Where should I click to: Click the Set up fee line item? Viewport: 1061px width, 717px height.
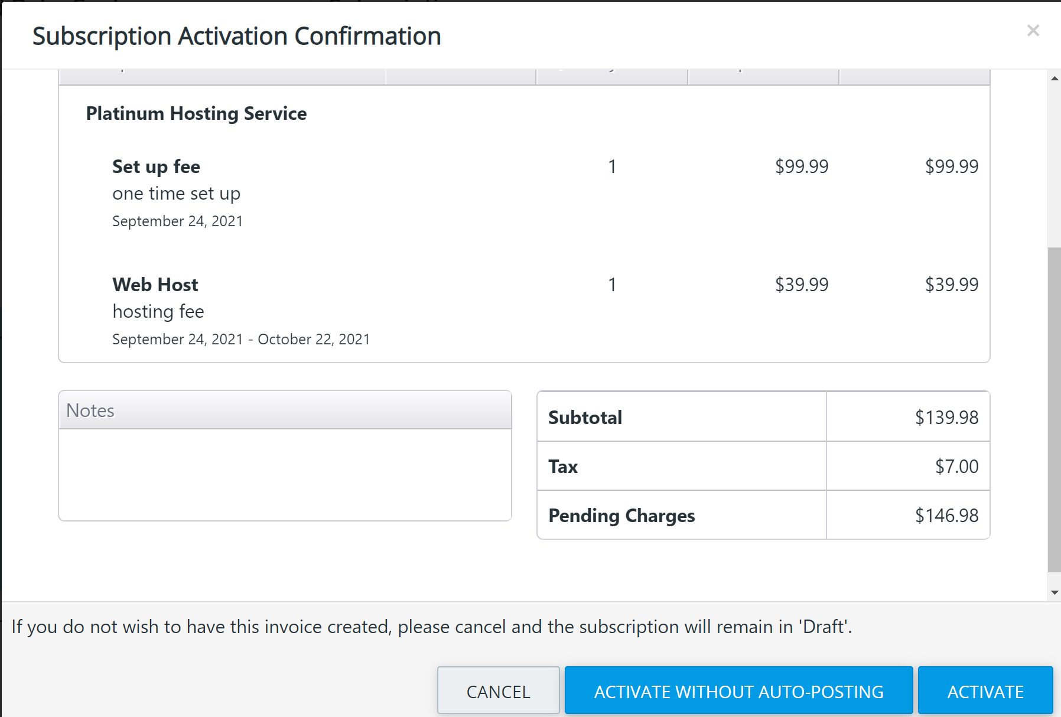[156, 167]
